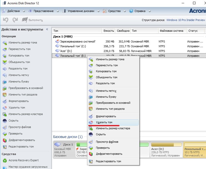Choose Переместить том in context menu
The height and width of the screenshot is (169, 206).
(113, 65)
